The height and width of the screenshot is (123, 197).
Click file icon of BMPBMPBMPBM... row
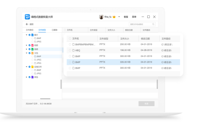pyautogui.click(x=74, y=44)
